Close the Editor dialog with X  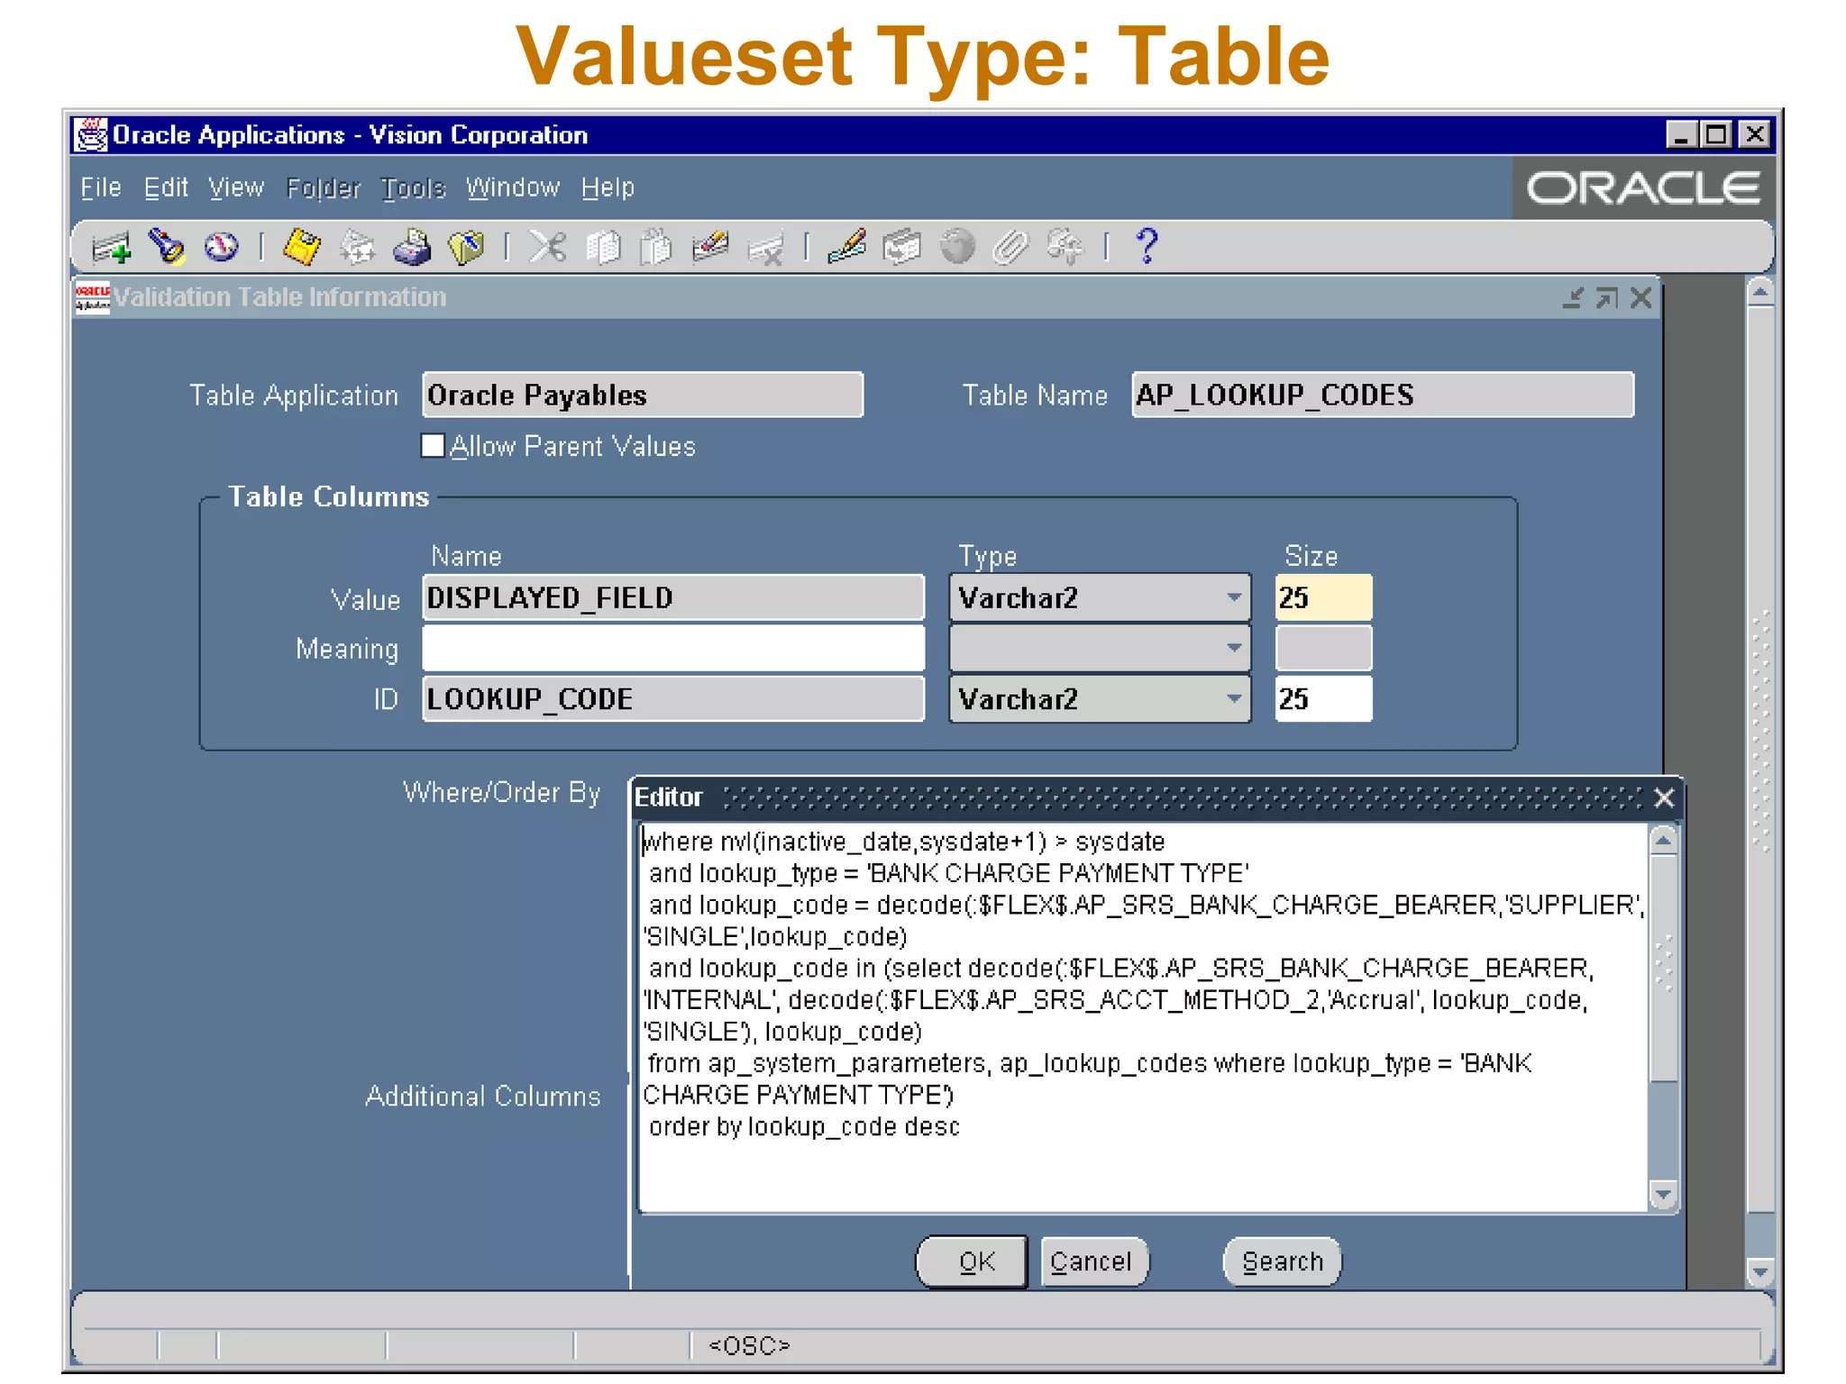1664,797
